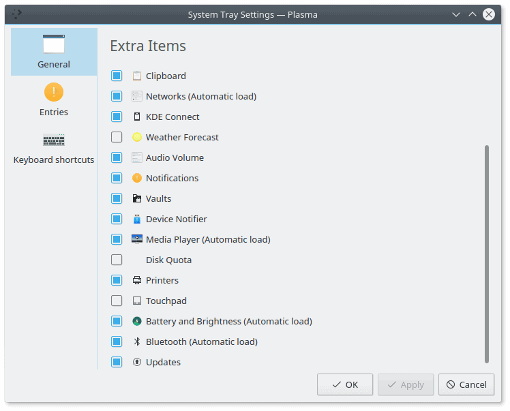
Task: Click the Printers icon
Action: pos(137,280)
